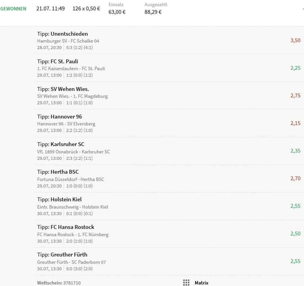Open Greuther Fürth - SC Paderborn 07 match
This screenshot has width=304, height=286.
click(x=71, y=262)
